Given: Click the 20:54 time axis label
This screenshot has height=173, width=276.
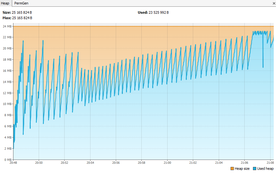Looking at the screenshot, I should 91,162.
